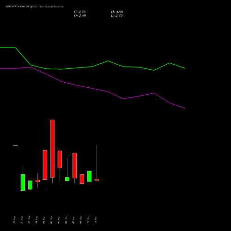Click the '07 Sep' date label
Viewport: 231px width, 231px height.
click(73, 220)
